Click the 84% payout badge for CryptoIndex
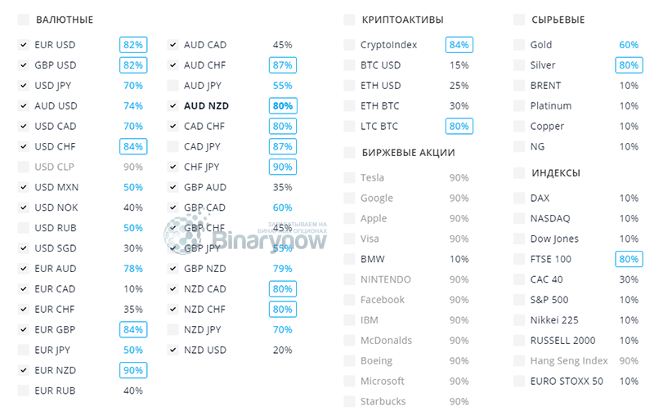This screenshot has width=654, height=415. pos(459,45)
